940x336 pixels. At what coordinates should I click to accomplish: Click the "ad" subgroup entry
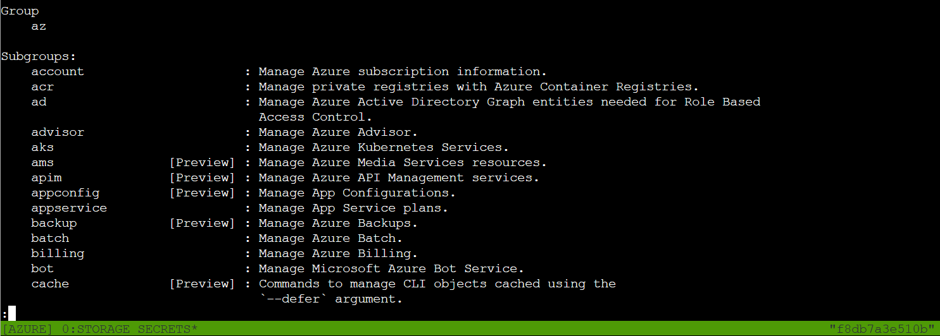point(39,102)
